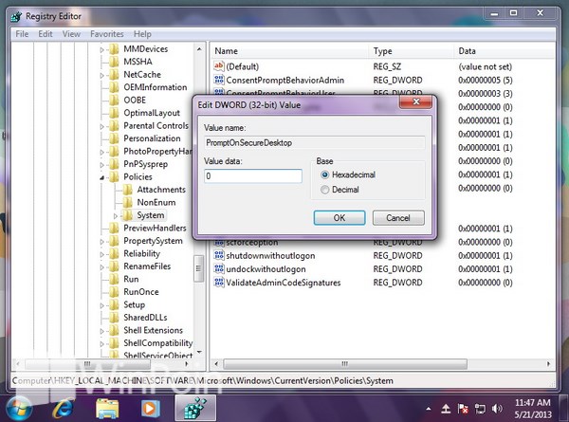Click the Value data input field
This screenshot has height=422, width=569.
pos(252,176)
